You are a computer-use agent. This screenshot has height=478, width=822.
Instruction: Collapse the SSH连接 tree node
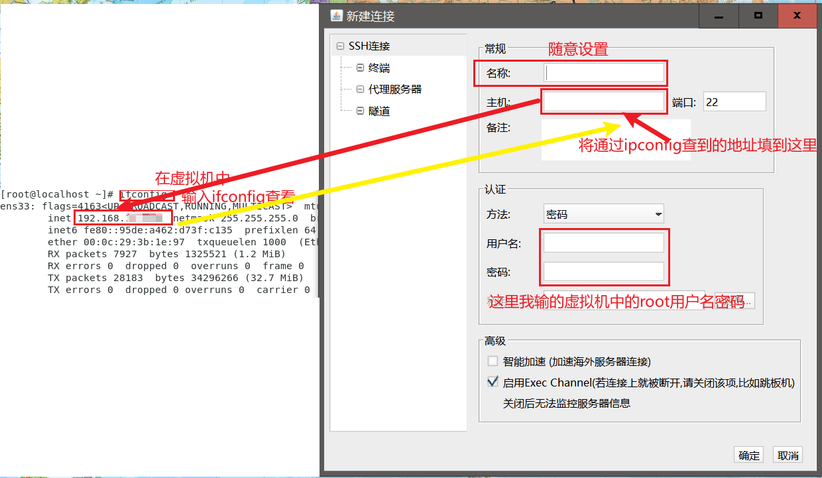[341, 46]
